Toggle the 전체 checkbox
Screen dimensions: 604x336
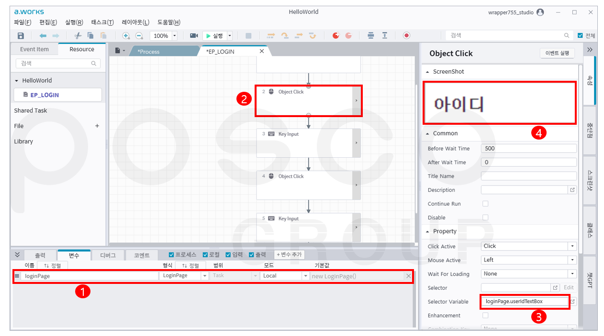click(580, 36)
